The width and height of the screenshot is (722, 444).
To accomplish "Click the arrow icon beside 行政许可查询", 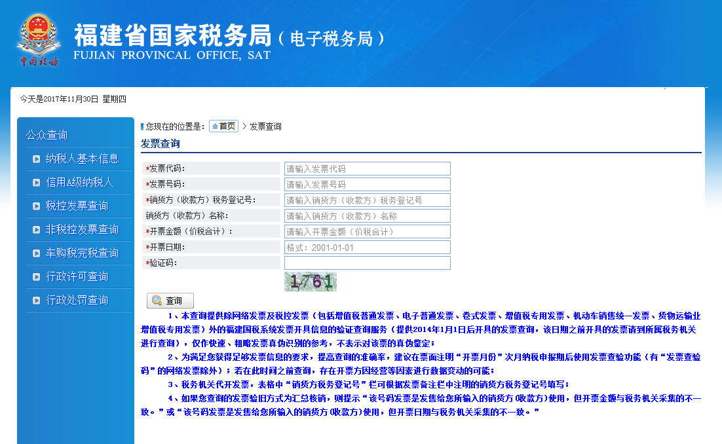I will 37,277.
